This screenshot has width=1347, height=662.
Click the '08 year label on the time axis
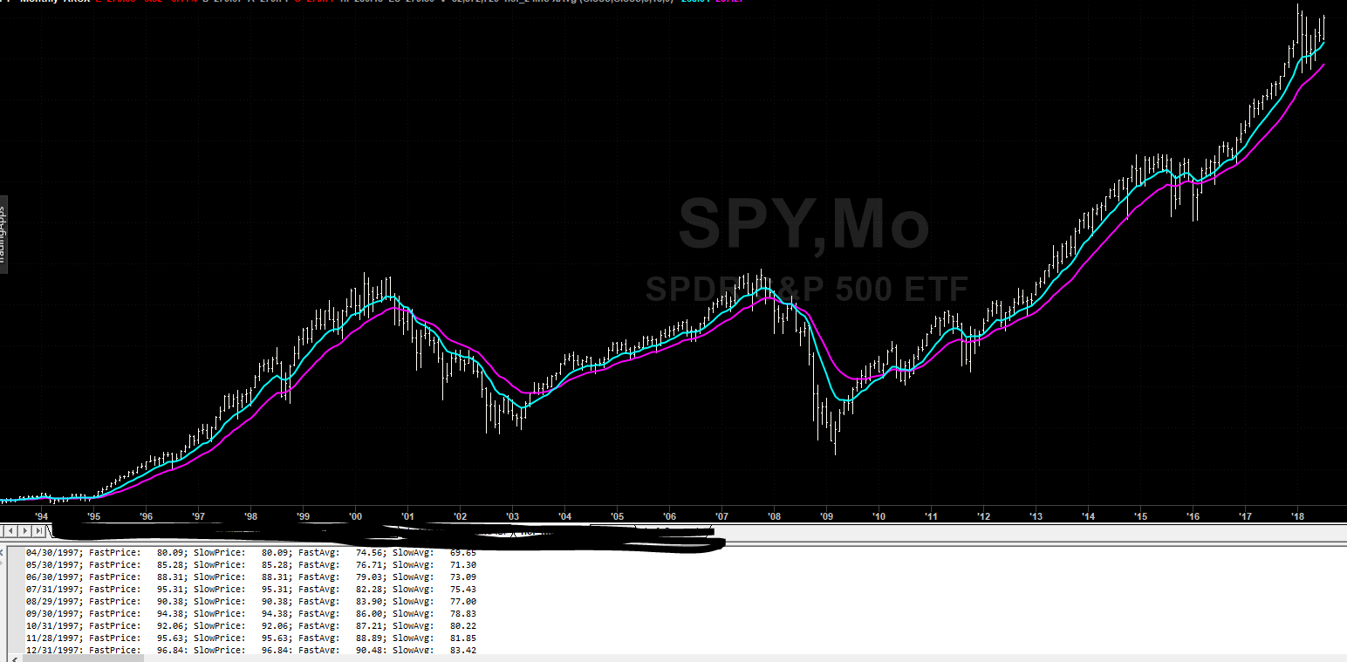coord(774,515)
